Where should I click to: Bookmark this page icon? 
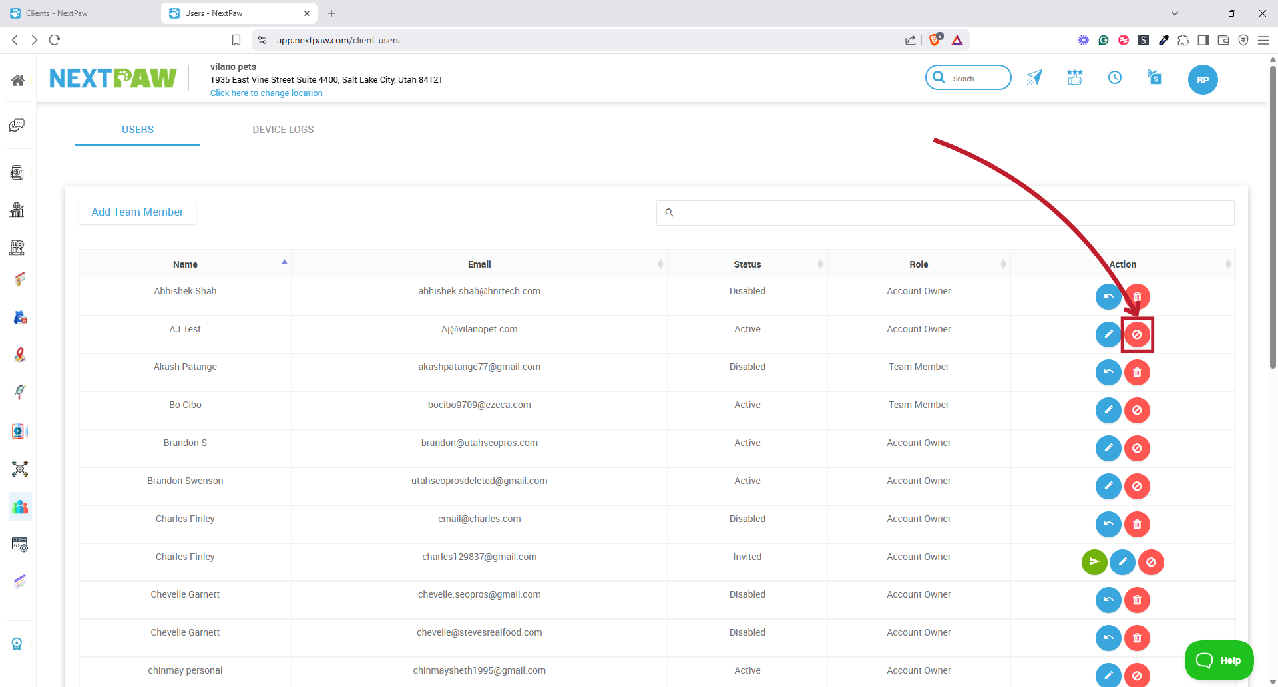pyautogui.click(x=236, y=40)
